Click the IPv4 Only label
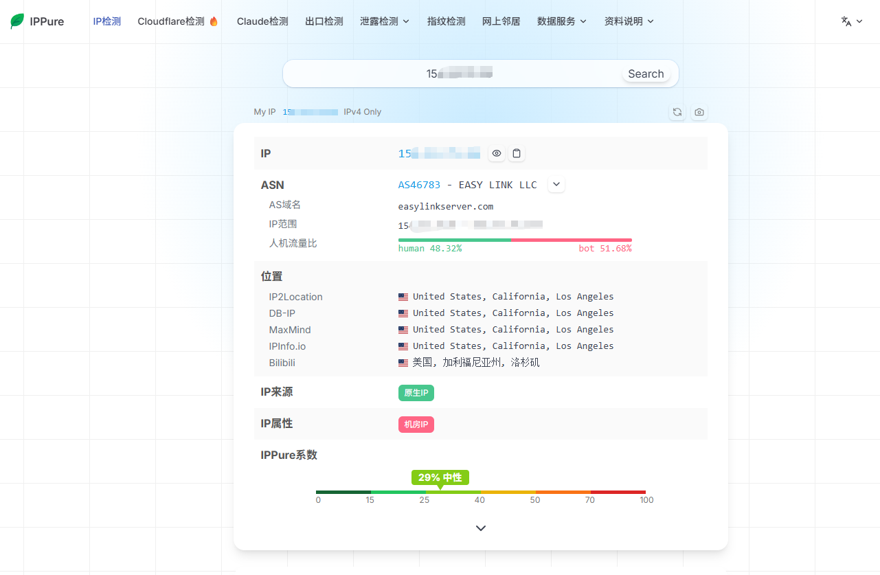Viewport: 880px width, 575px height. coord(363,112)
